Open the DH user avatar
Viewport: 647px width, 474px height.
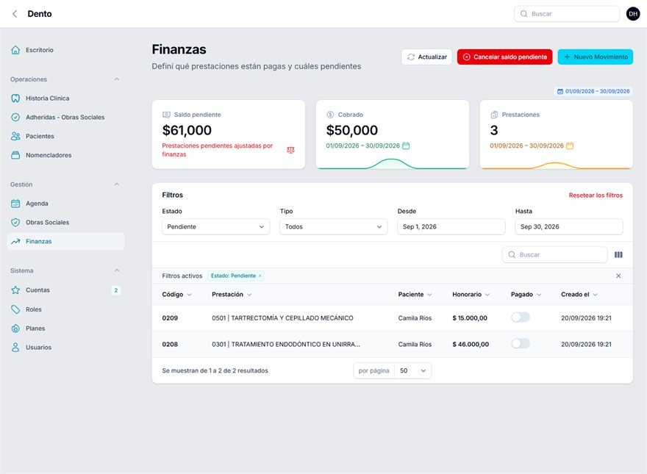click(x=633, y=14)
